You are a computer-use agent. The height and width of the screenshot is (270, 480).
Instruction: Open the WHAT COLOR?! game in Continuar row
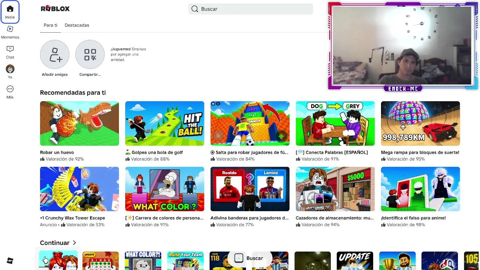pos(143,261)
